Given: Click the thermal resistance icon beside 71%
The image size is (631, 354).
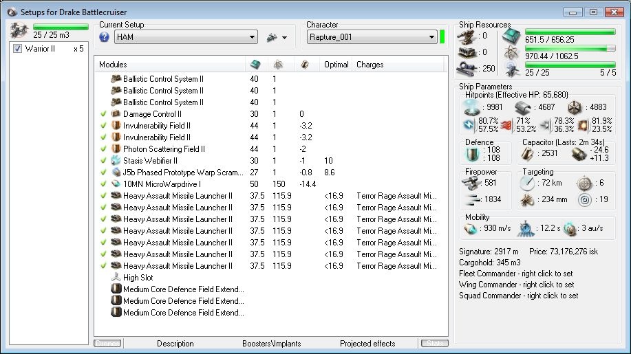Looking at the screenshot, I should coord(506,126).
